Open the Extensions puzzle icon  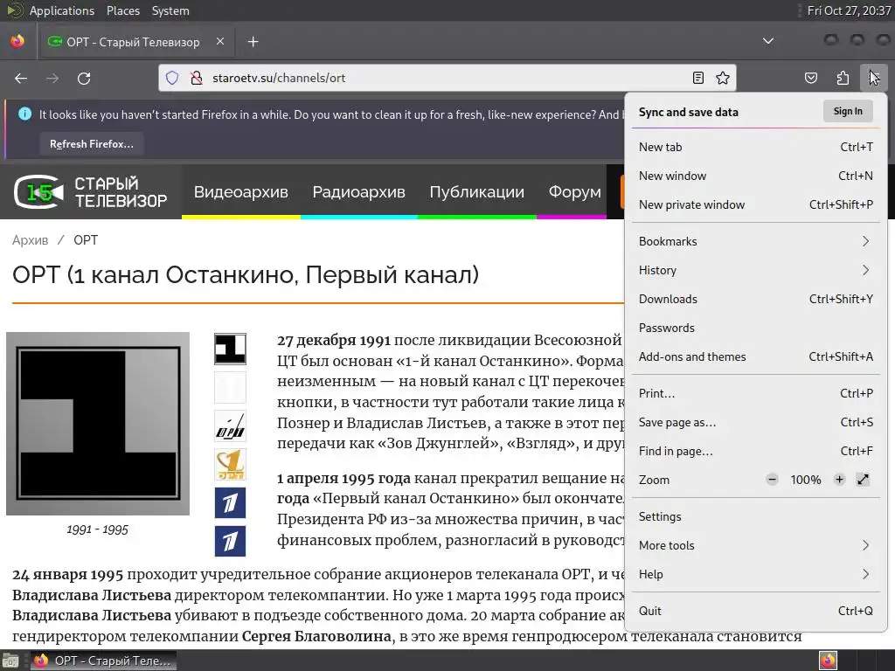[x=843, y=78]
